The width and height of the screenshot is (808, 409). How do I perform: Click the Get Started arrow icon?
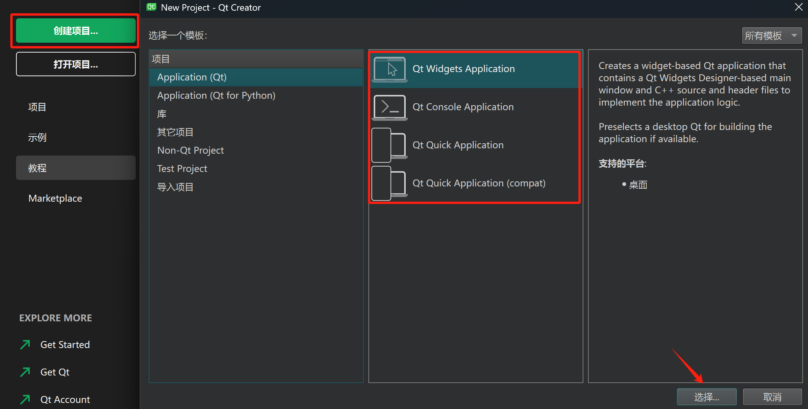25,345
